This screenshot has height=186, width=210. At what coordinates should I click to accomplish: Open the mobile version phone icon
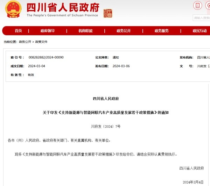tap(197, 5)
